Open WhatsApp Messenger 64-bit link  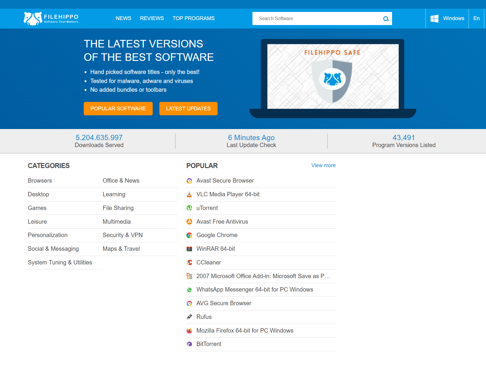tap(255, 289)
